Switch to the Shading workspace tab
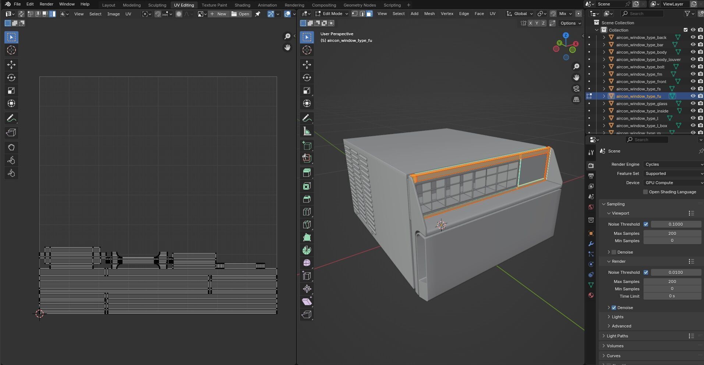This screenshot has width=704, height=365. tap(242, 5)
